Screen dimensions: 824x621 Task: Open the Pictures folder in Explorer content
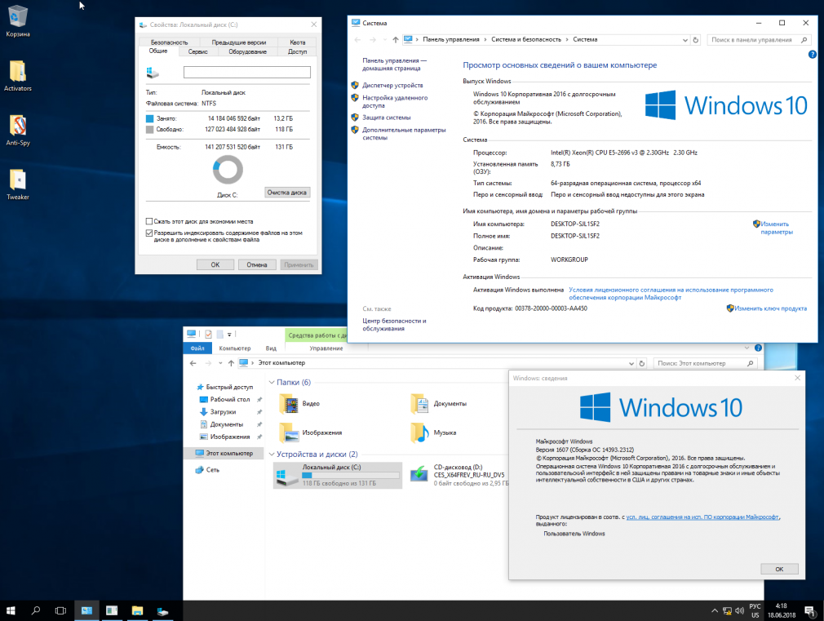pos(311,432)
